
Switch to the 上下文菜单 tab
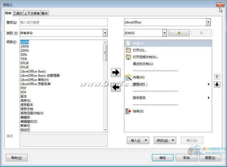pos(32,13)
